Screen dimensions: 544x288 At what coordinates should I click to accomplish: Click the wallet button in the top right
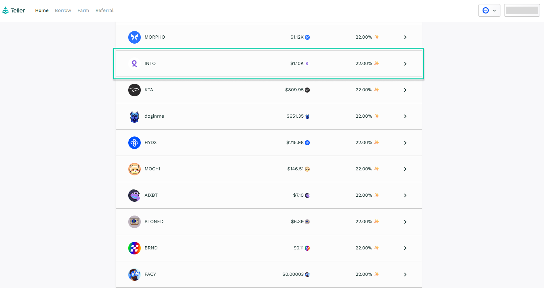pyautogui.click(x=522, y=10)
